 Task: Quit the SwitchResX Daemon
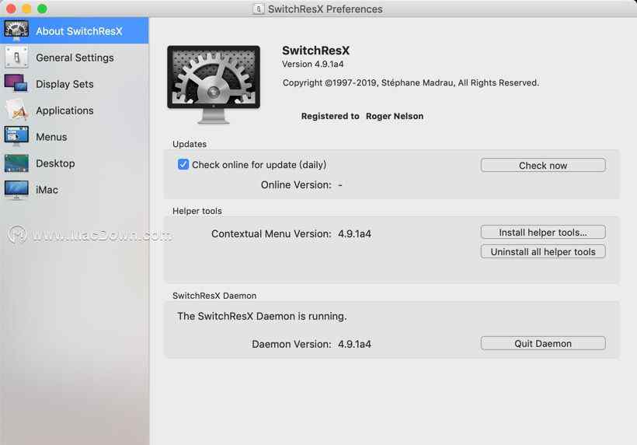[543, 343]
